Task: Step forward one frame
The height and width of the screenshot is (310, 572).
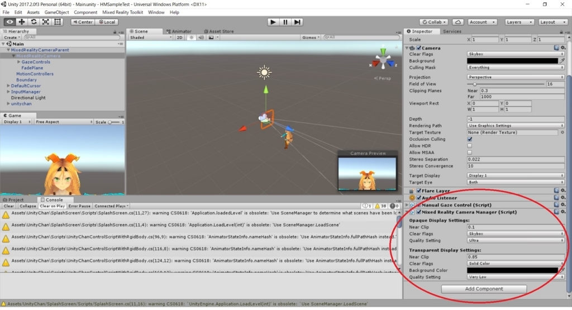Action: (x=297, y=22)
